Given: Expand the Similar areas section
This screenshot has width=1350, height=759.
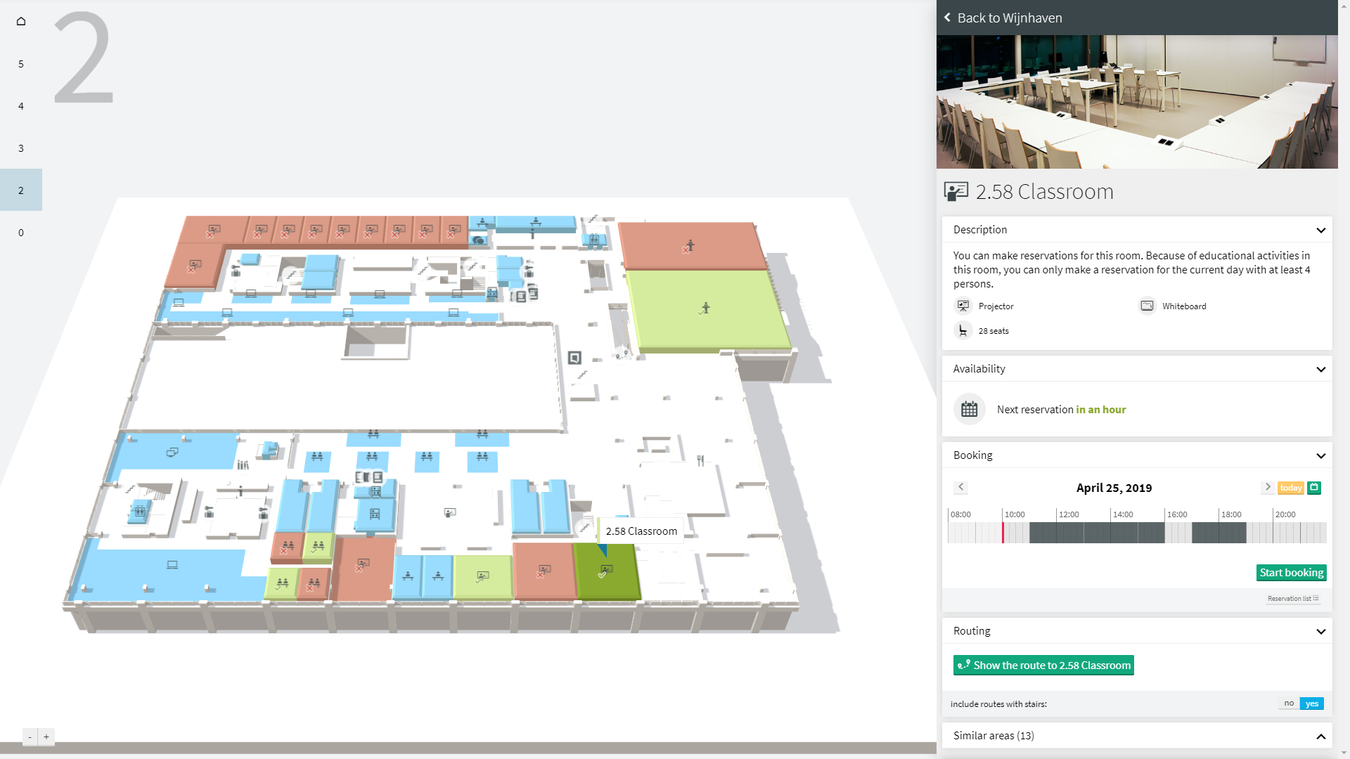Looking at the screenshot, I should [1320, 736].
